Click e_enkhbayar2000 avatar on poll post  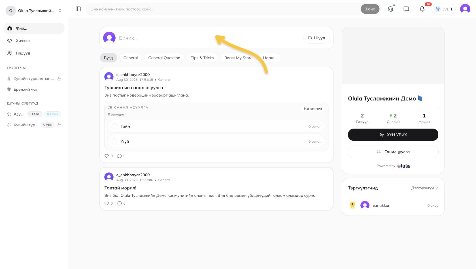click(x=109, y=77)
